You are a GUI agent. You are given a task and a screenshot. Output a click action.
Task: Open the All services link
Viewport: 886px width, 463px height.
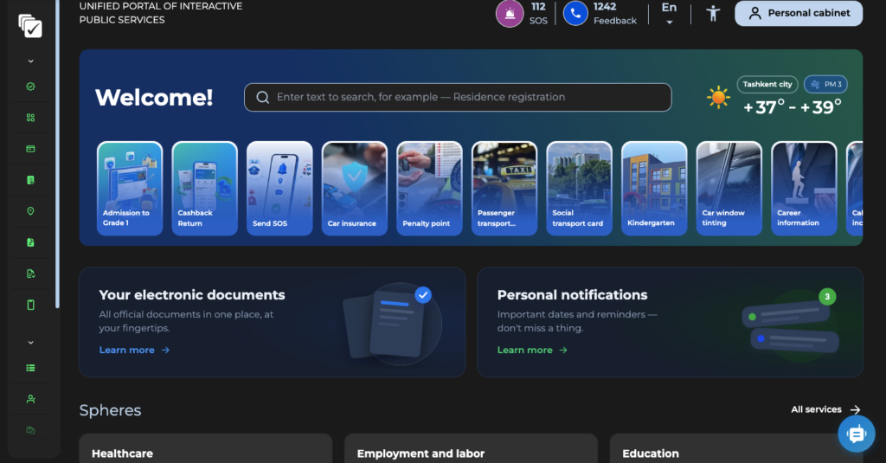[x=825, y=409]
